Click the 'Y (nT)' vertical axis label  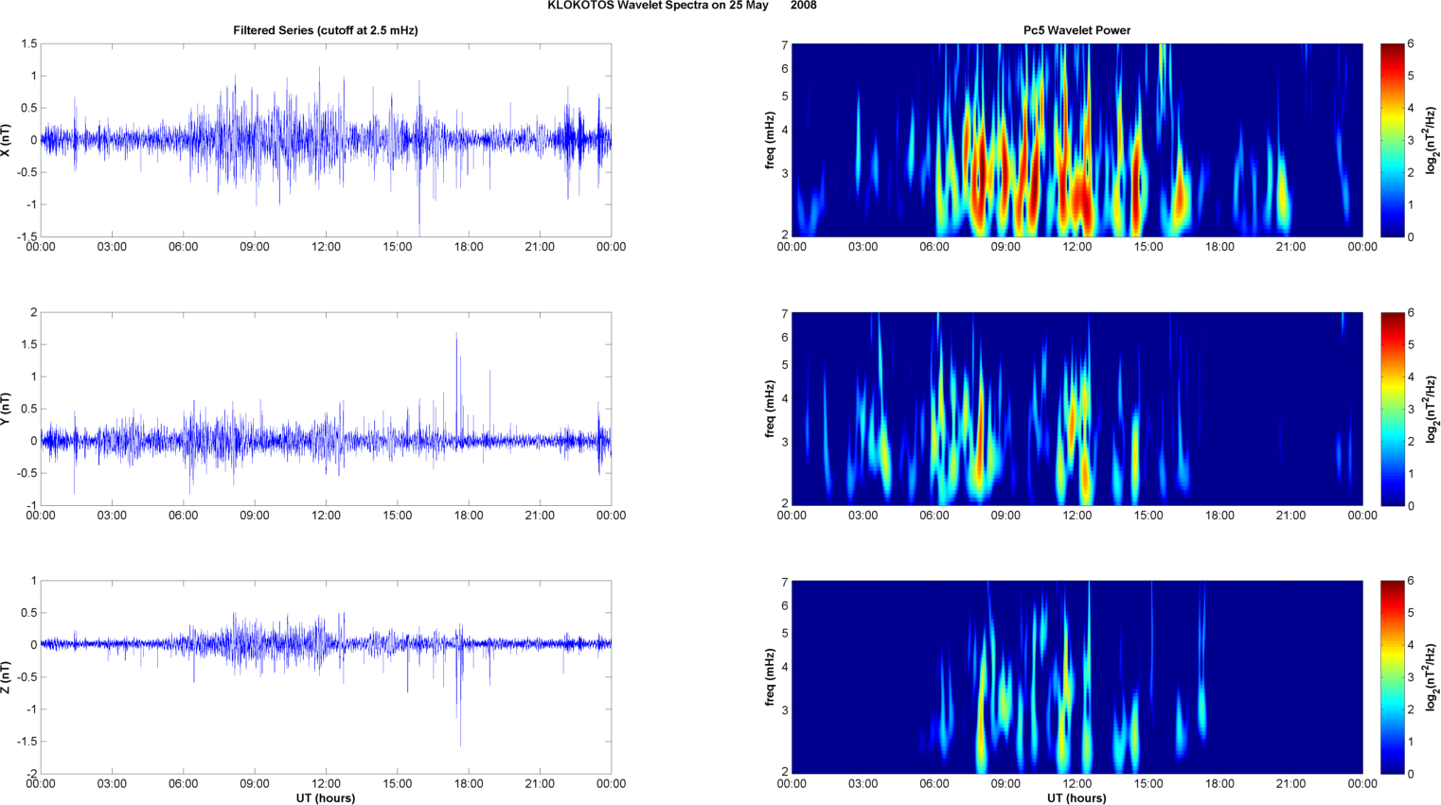pyautogui.click(x=6, y=409)
